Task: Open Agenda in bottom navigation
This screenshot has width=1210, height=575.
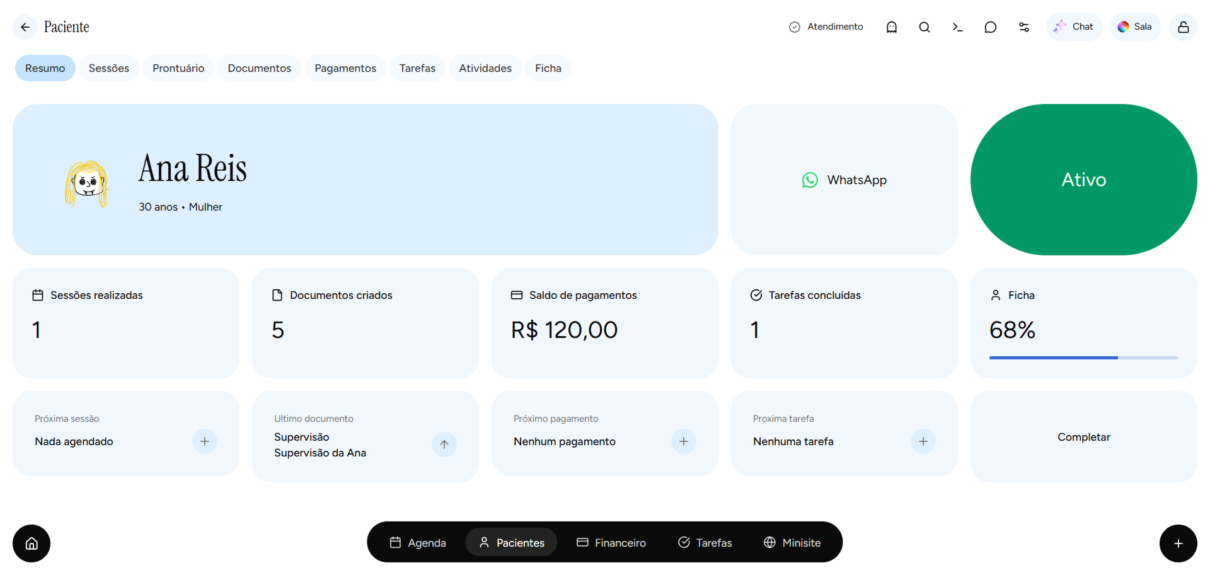Action: [x=418, y=542]
